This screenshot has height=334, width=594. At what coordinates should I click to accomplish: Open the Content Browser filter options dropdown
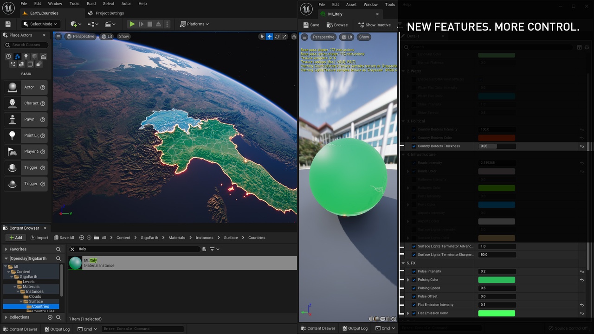point(214,249)
